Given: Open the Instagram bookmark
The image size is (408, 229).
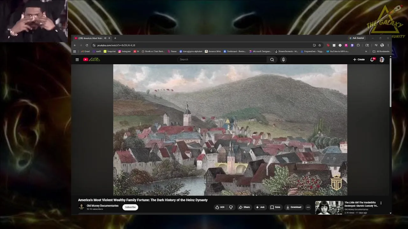Looking at the screenshot, I should (x=125, y=51).
